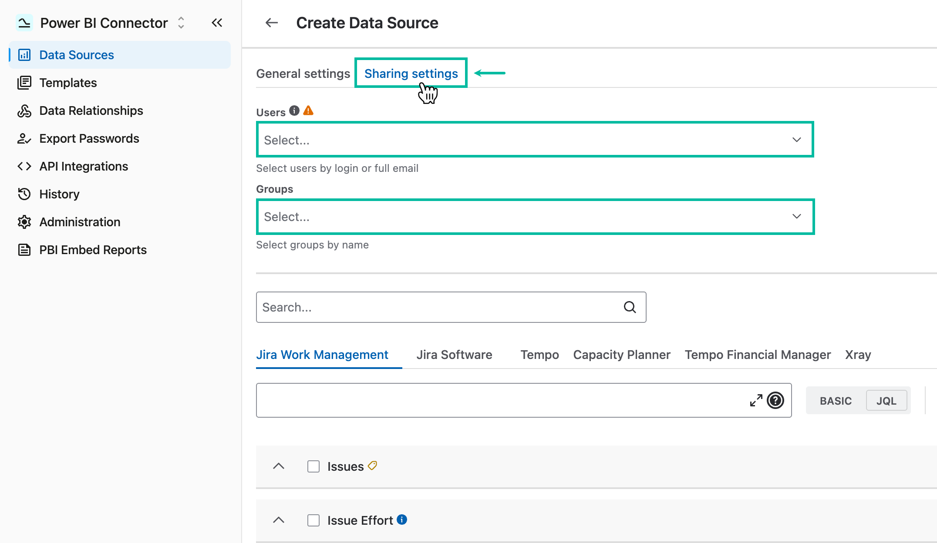Image resolution: width=937 pixels, height=543 pixels.
Task: Click the search magnifier icon
Action: pos(630,307)
